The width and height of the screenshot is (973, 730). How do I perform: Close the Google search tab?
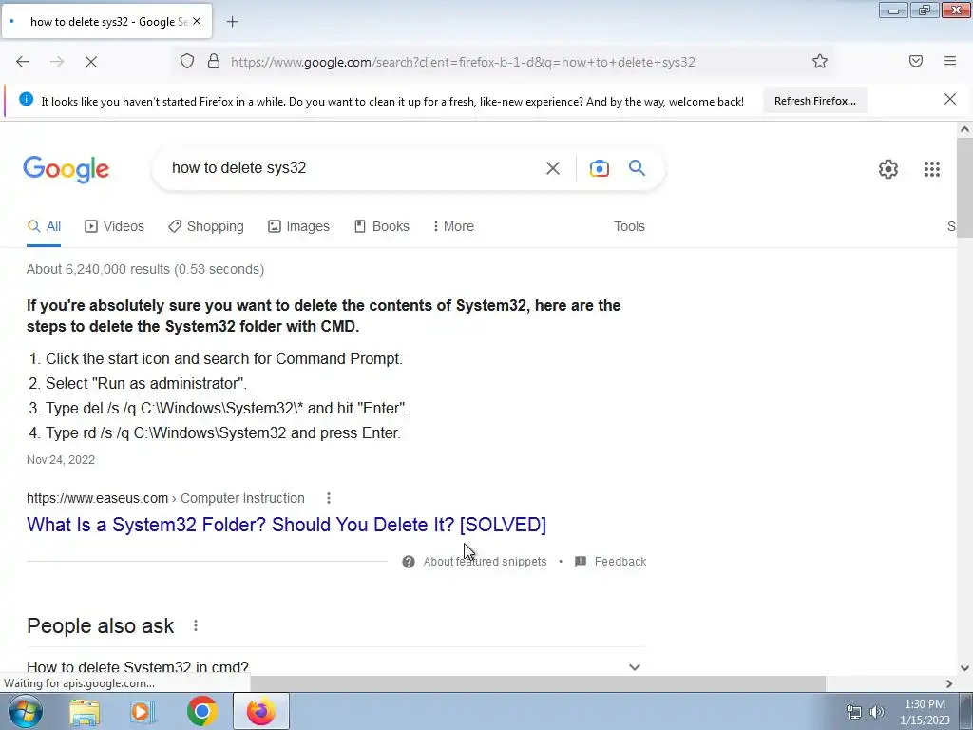click(x=197, y=21)
